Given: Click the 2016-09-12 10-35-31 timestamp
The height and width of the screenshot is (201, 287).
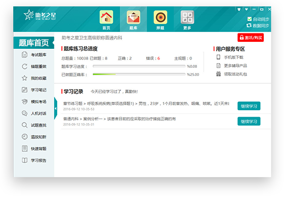Looking at the screenshot, I should [x=79, y=124].
